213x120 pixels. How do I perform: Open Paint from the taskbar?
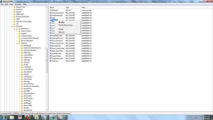(61, 117)
